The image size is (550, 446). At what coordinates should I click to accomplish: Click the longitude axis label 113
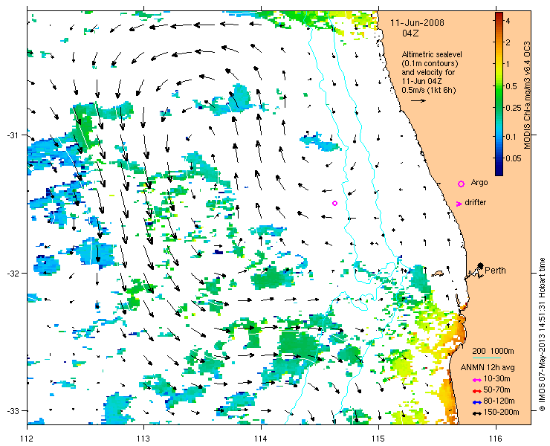(x=143, y=439)
